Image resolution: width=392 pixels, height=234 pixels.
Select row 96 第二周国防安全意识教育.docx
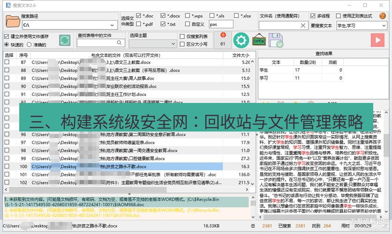coord(127,134)
